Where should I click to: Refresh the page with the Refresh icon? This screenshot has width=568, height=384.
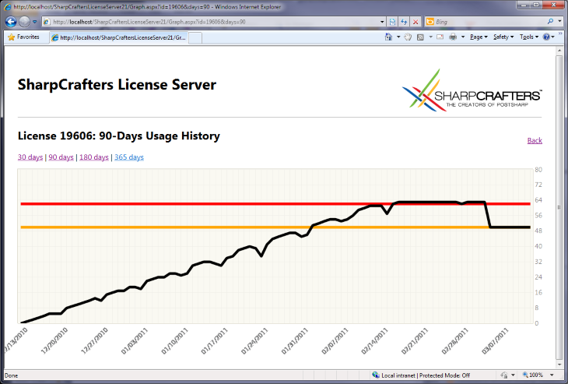[404, 22]
